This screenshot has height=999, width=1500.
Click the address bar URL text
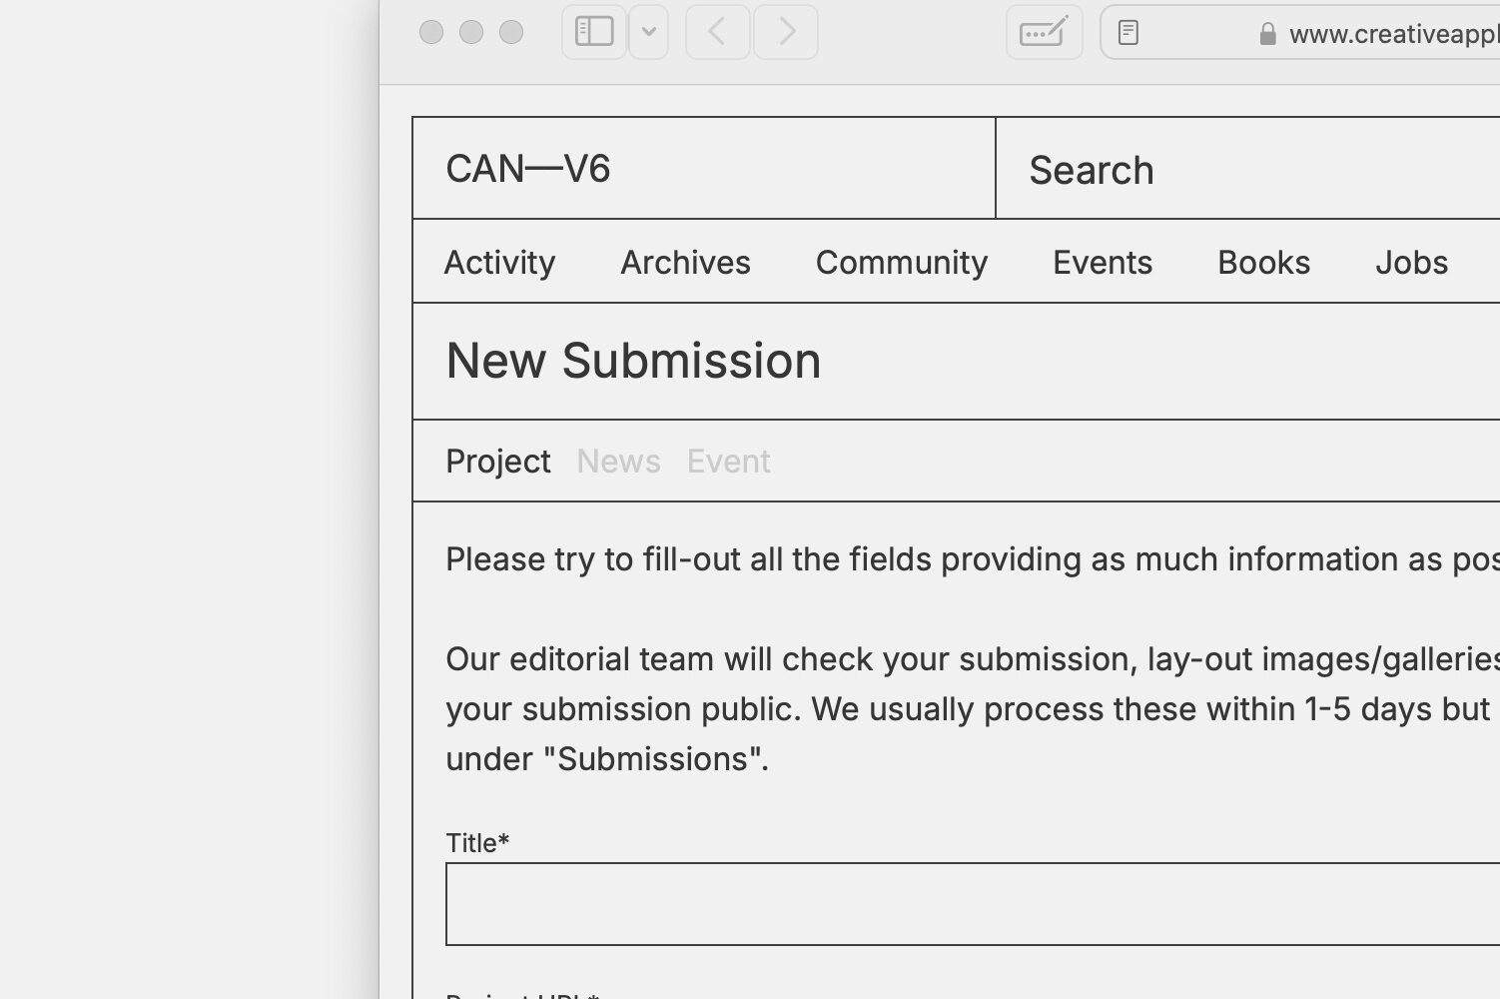[x=1394, y=34]
